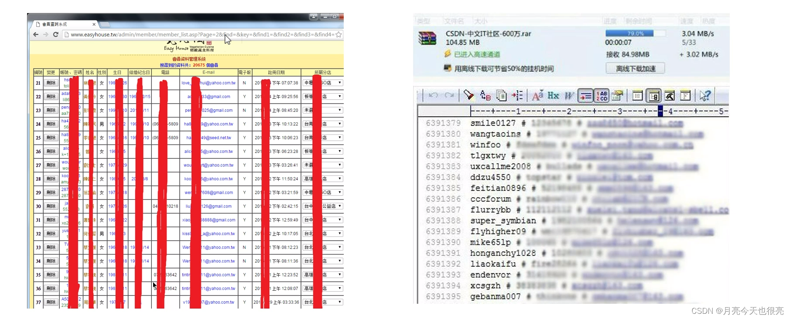Click the Go to Line icon
This screenshot has height=319, width=790.
click(517, 95)
